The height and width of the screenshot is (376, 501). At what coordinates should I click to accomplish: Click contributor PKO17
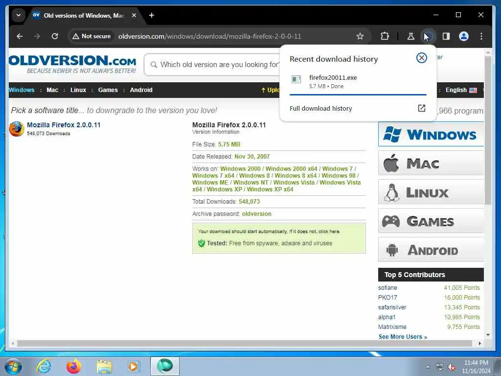point(387,298)
